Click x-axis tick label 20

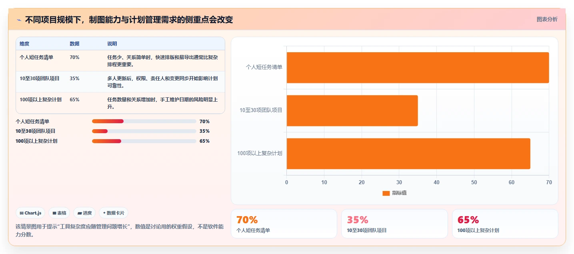(x=362, y=183)
